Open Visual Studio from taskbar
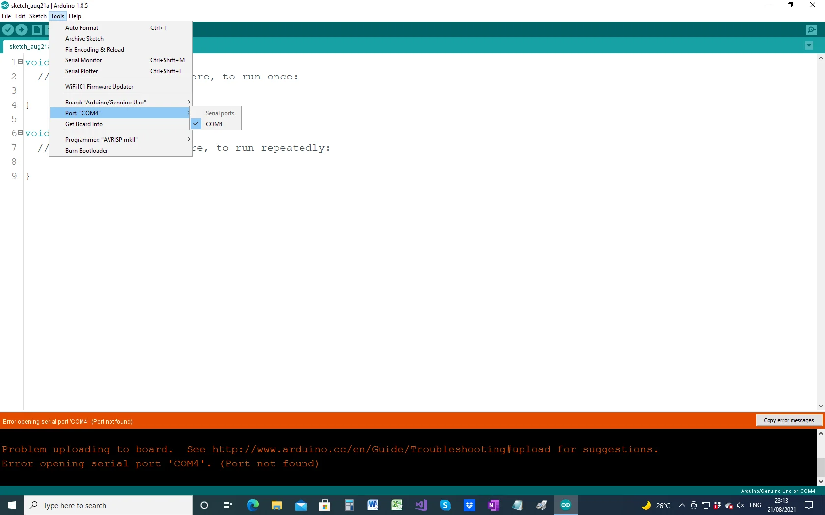 pos(421,505)
